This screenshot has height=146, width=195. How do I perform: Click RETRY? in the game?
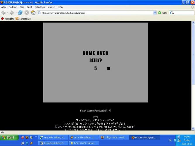point(96,60)
